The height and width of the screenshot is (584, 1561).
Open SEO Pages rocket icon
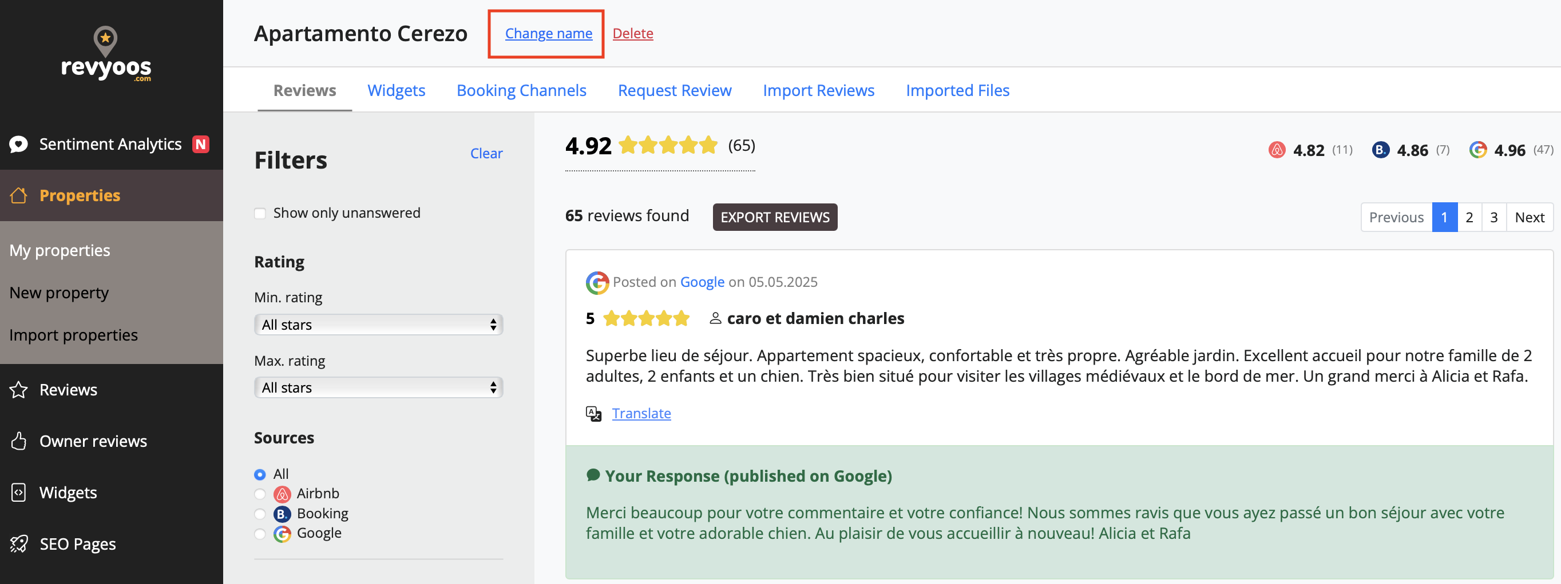pos(19,544)
